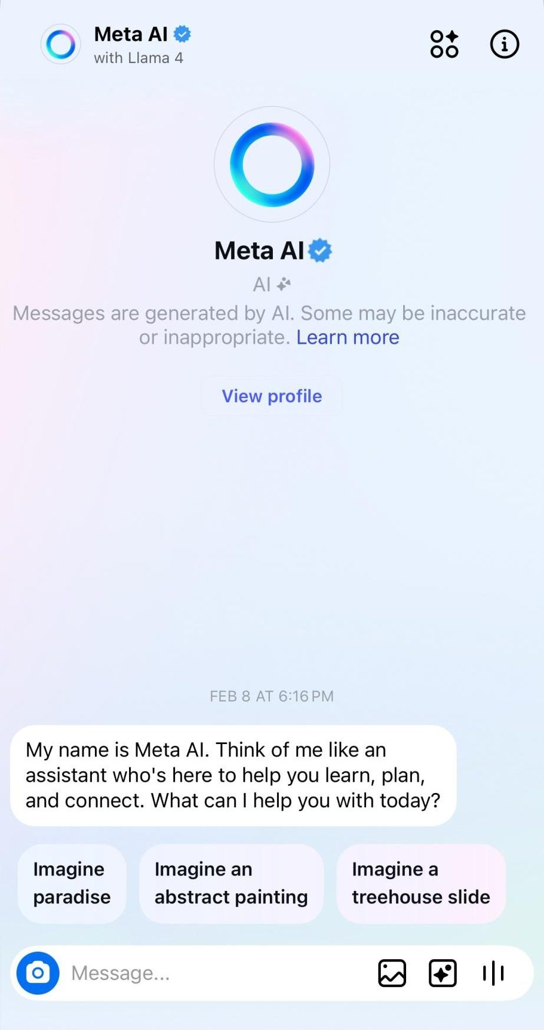Select Imagine an abstract painting suggestion
This screenshot has width=544, height=1030.
(231, 883)
